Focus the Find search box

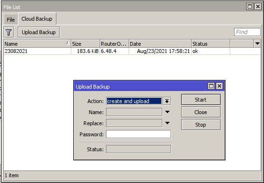coord(247,32)
